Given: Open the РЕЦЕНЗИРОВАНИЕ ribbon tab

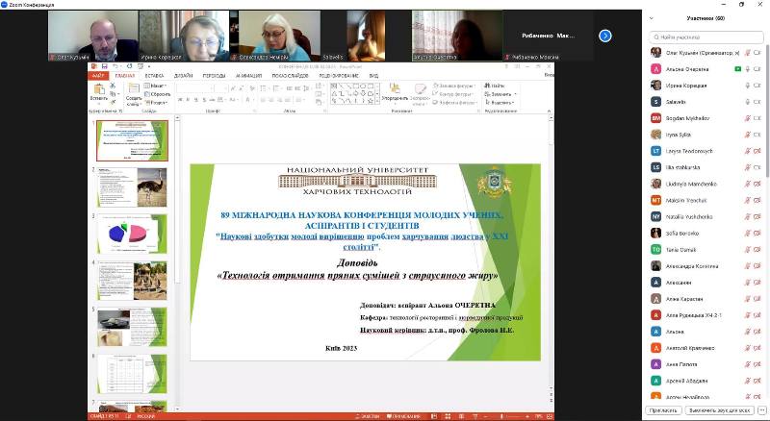Looking at the screenshot, I should tap(339, 76).
